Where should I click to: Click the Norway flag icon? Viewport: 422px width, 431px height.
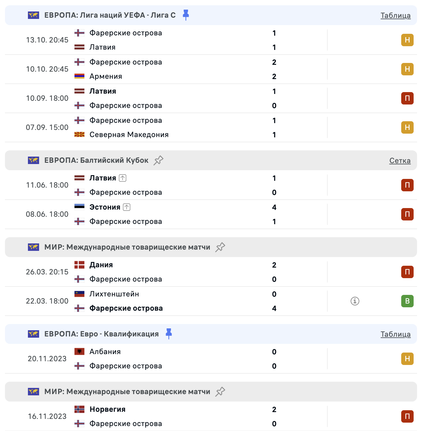click(x=79, y=409)
